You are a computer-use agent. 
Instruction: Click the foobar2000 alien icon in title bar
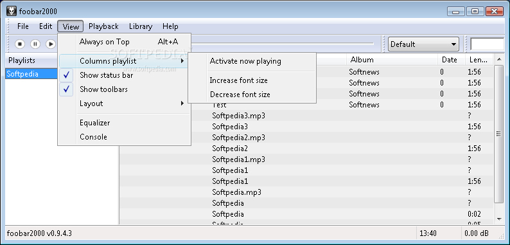12,12
